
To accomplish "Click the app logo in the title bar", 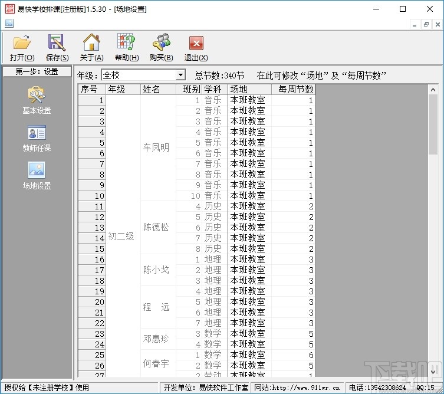I will coord(9,9).
